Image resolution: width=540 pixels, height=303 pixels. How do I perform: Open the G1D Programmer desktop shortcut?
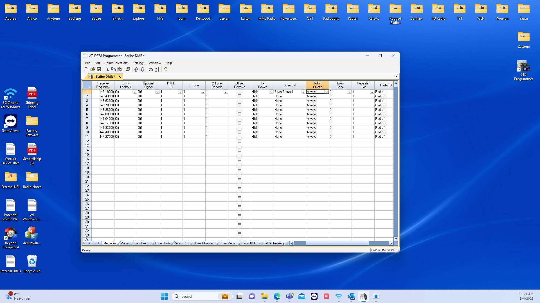[x=523, y=70]
